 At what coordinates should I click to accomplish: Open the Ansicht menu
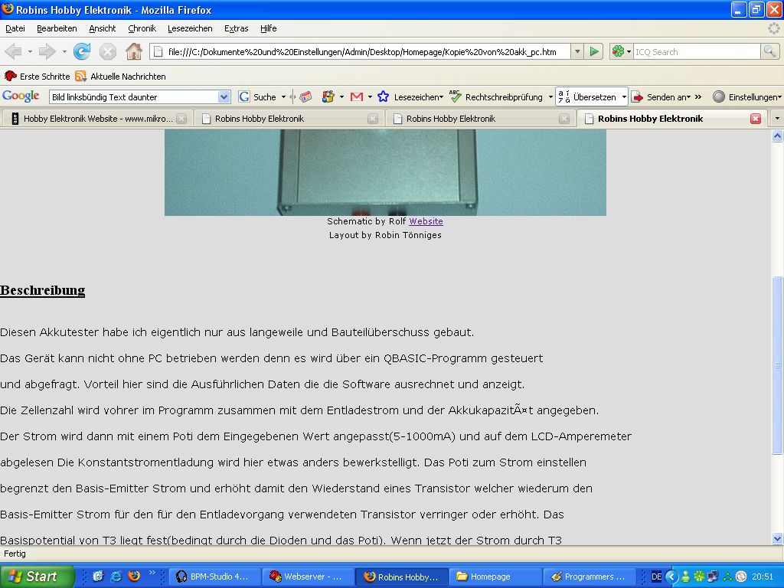click(x=103, y=28)
